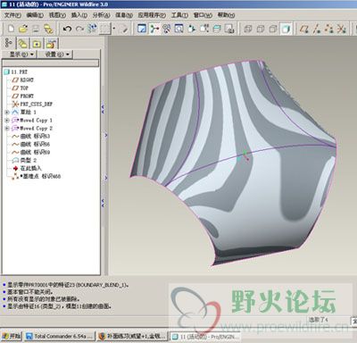The height and width of the screenshot is (343, 357).
Task: Select the 类型 2 style feature
Action: pos(24,161)
